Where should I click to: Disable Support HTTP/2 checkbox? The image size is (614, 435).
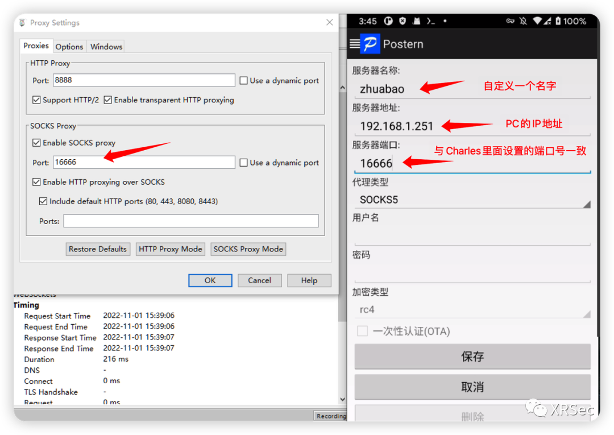coord(37,100)
